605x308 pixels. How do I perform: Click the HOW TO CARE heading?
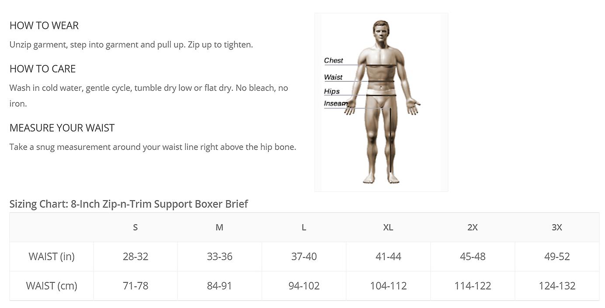coord(42,69)
